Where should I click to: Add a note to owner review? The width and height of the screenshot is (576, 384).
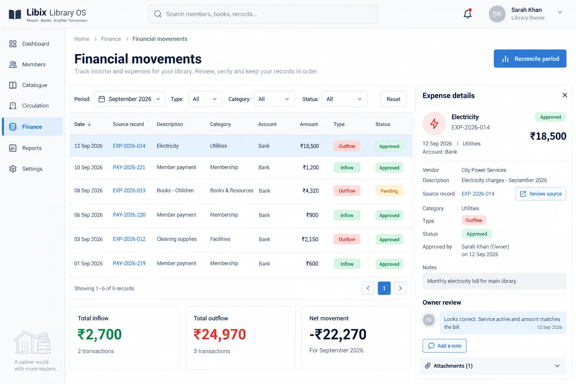[x=444, y=346]
